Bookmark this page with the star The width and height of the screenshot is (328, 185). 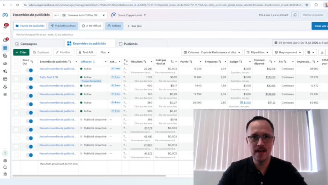(307, 5)
